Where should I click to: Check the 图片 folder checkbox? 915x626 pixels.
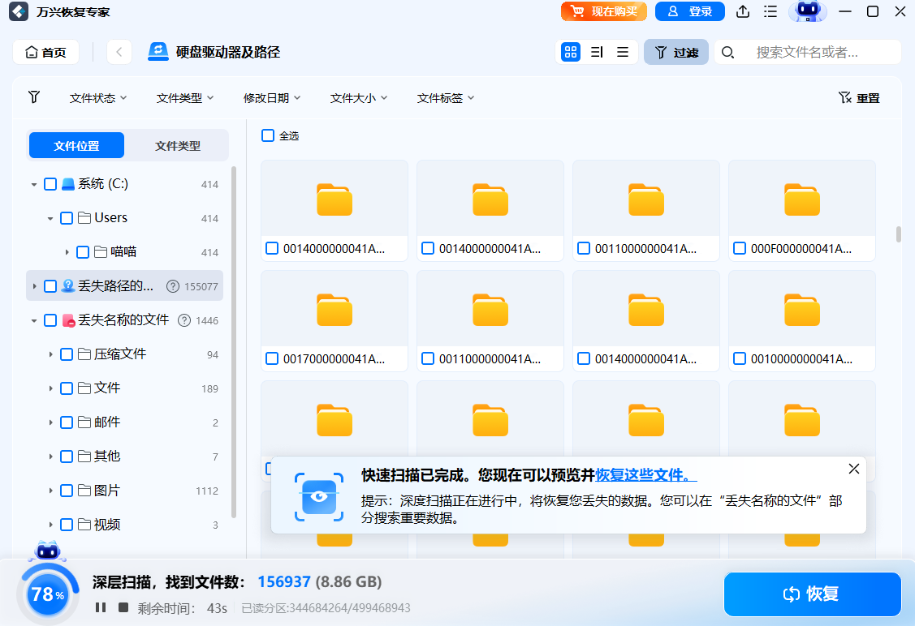pyautogui.click(x=67, y=491)
